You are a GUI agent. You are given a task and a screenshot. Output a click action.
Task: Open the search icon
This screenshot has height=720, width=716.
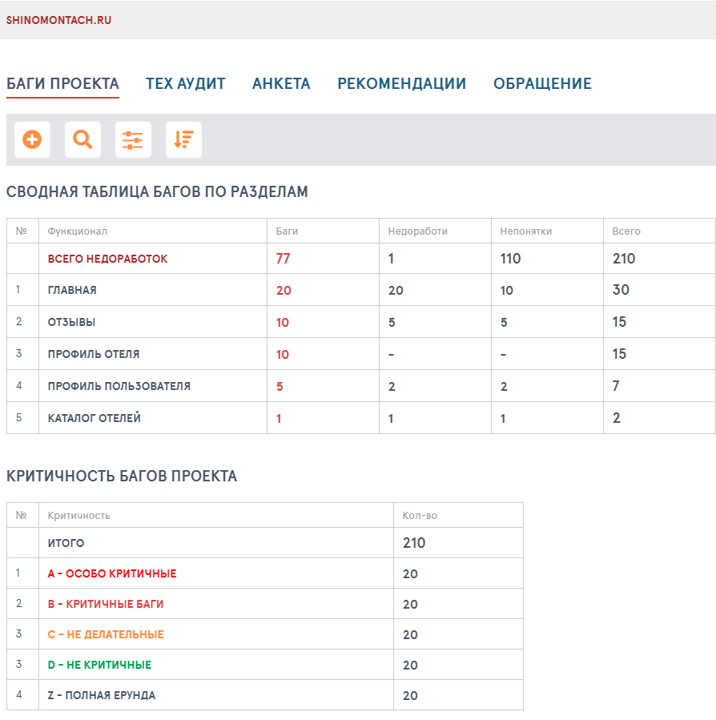(82, 139)
